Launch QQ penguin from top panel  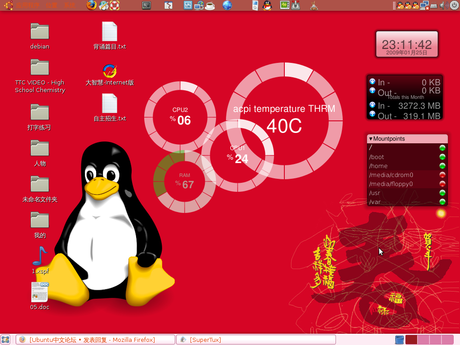click(267, 5)
